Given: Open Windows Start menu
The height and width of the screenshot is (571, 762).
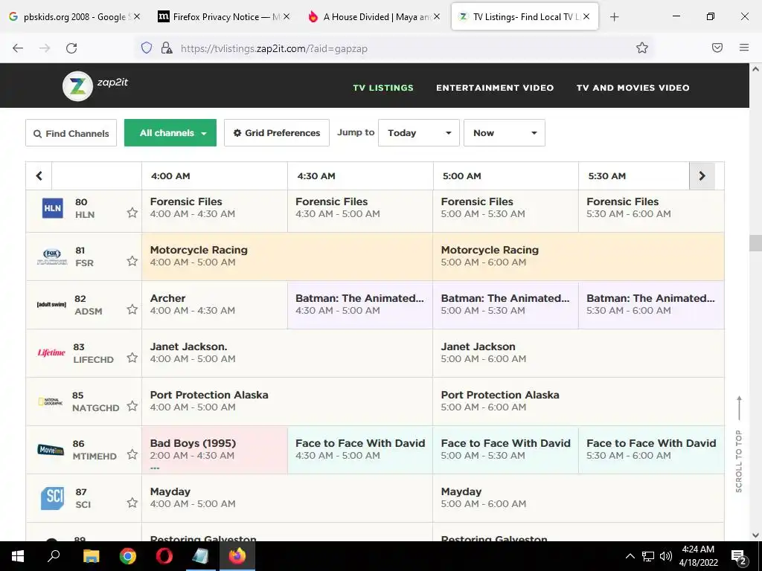Looking at the screenshot, I should point(18,556).
